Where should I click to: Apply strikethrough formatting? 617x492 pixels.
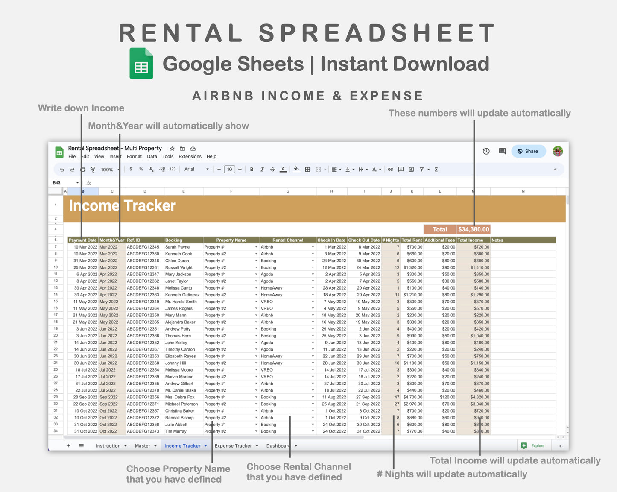click(x=272, y=169)
